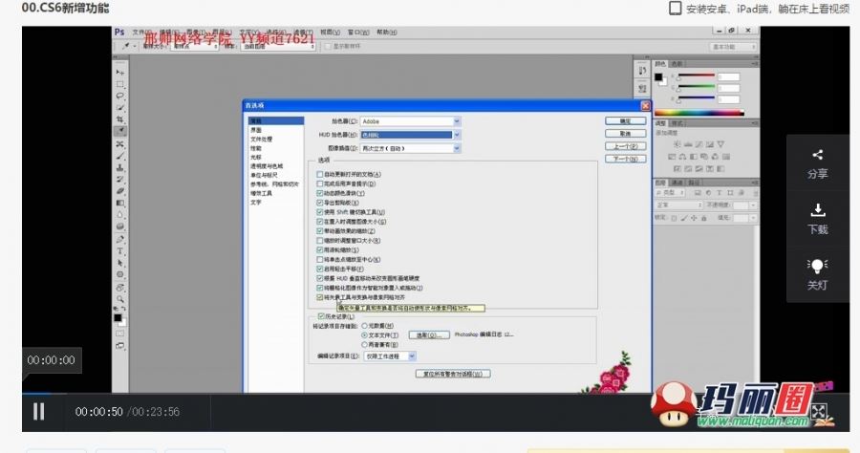Select the Clone Stamp tool
The image size is (860, 453).
click(x=119, y=168)
